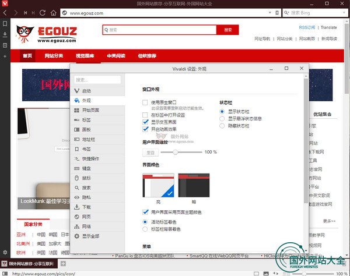Open 开始页面 (Start page) settings section
Screen dimensions: 350x276
click(x=97, y=110)
